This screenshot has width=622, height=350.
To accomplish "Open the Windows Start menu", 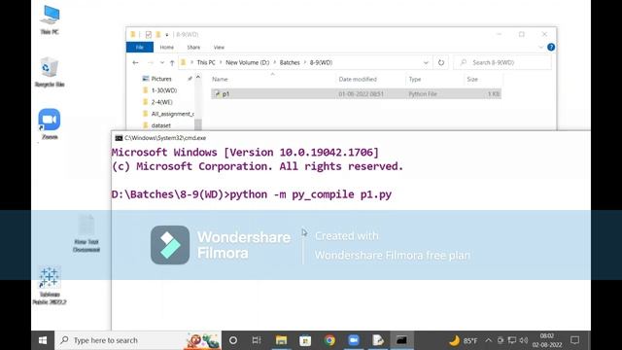I will point(43,340).
